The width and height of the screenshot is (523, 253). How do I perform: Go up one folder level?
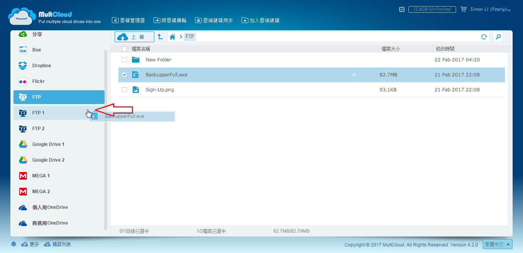160,37
